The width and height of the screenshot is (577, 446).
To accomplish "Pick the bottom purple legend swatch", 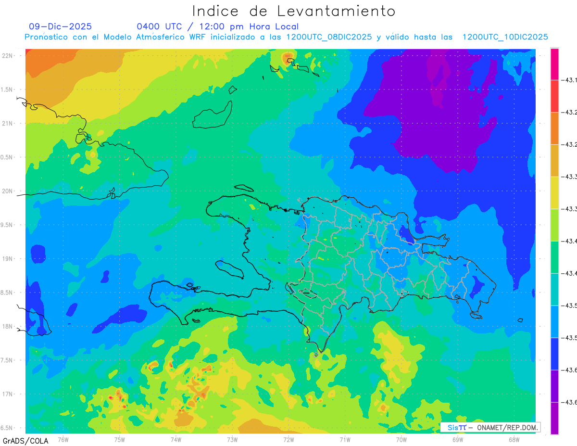I will 554,419.
